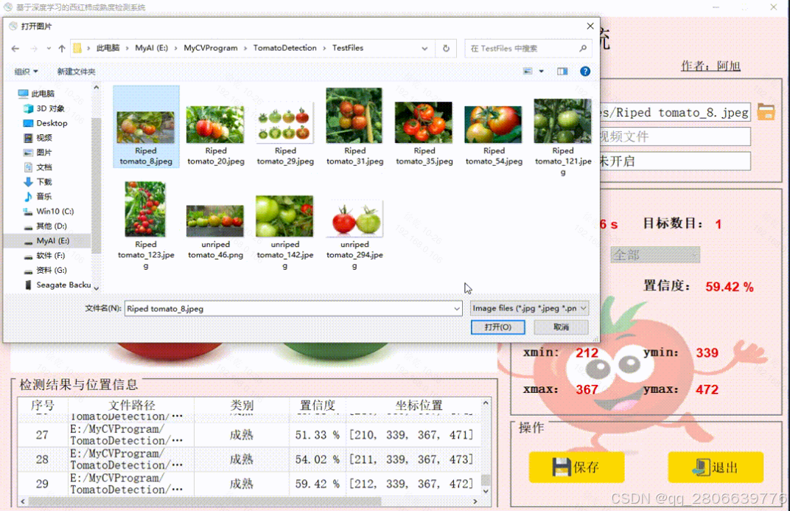Expand the filename combo box dropdown

(456, 308)
